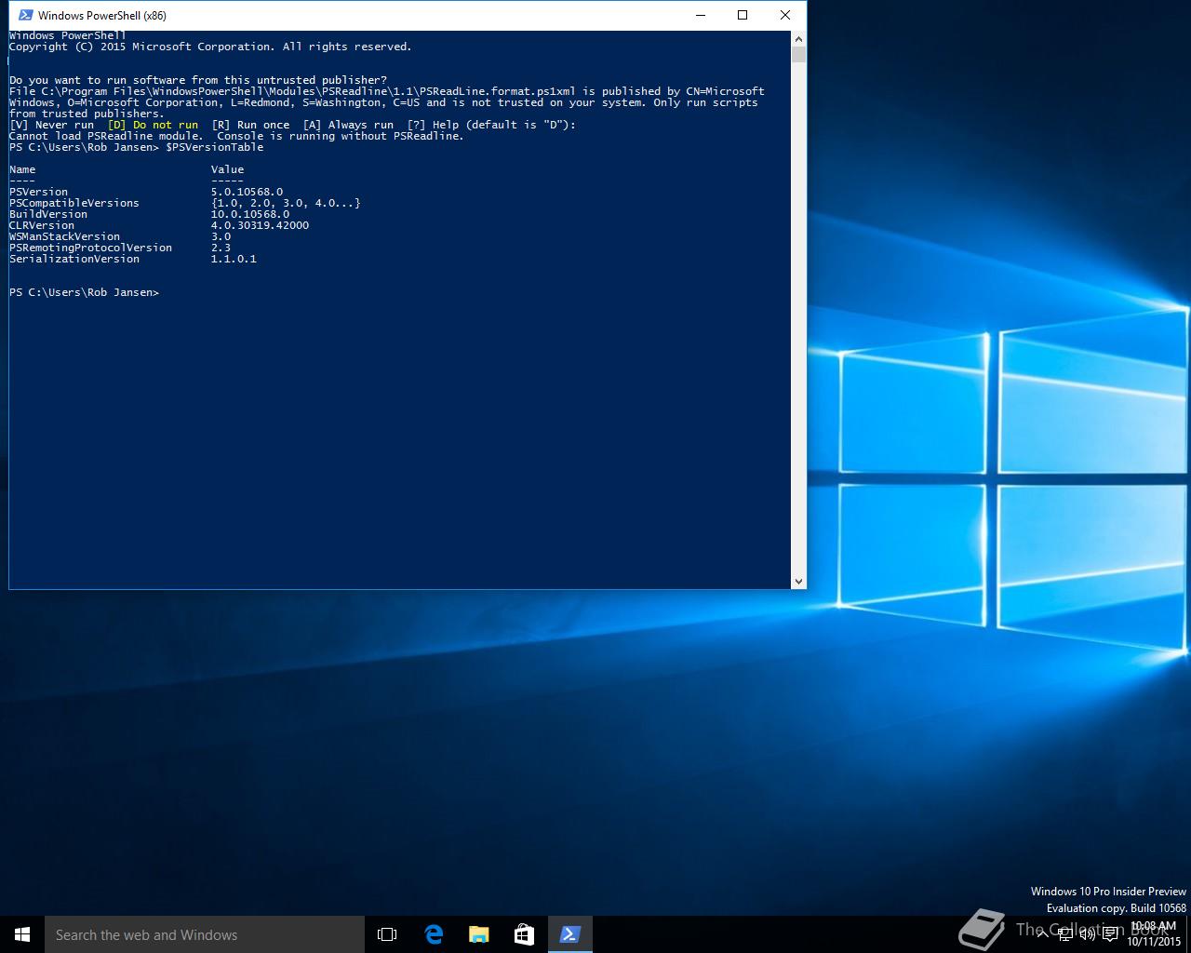This screenshot has height=953, width=1191.
Task: Show hidden system tray icons
Action: tap(1043, 934)
